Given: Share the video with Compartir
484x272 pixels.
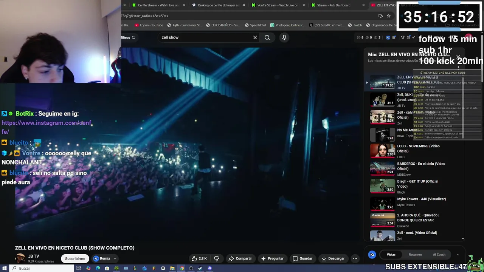Looking at the screenshot, I should (x=240, y=258).
